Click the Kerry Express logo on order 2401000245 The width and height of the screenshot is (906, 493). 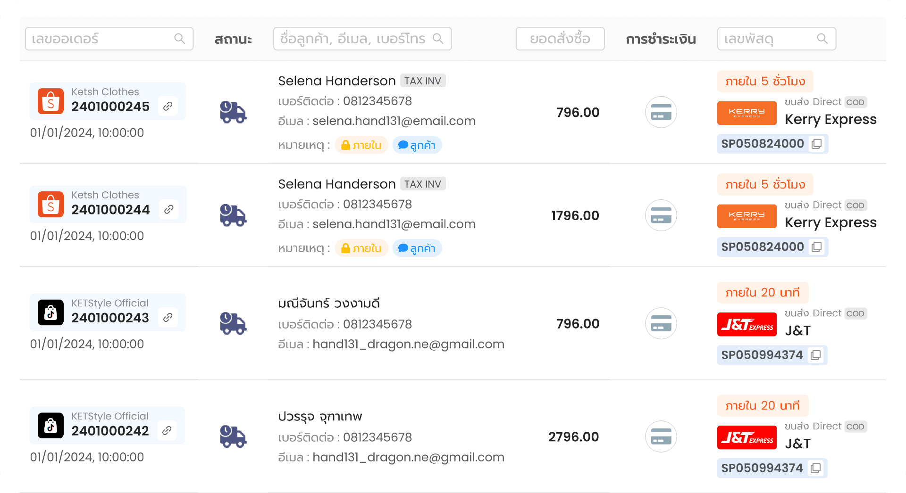point(747,113)
